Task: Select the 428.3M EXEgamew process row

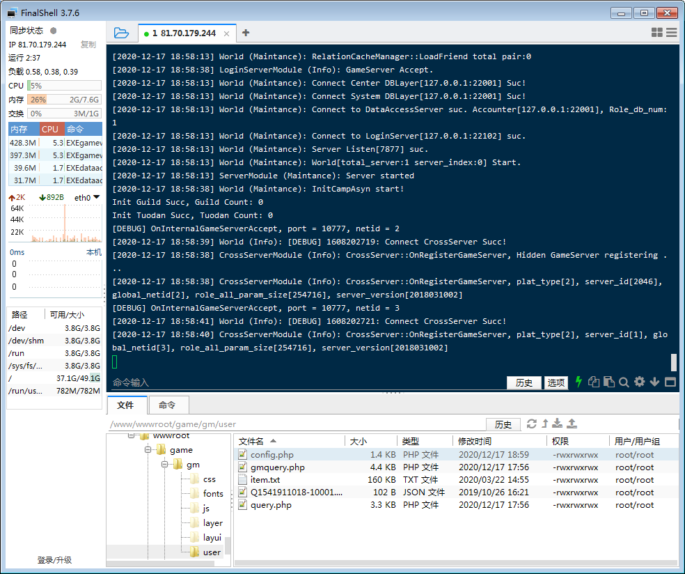Action: (56, 143)
